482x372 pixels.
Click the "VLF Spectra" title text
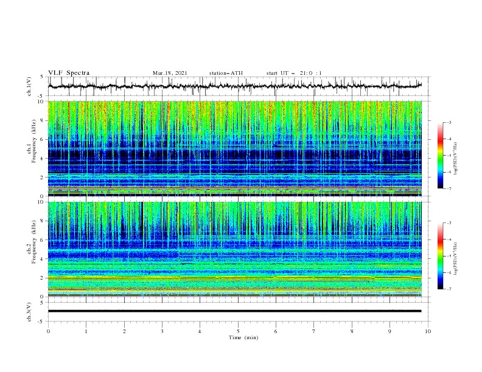click(69, 73)
